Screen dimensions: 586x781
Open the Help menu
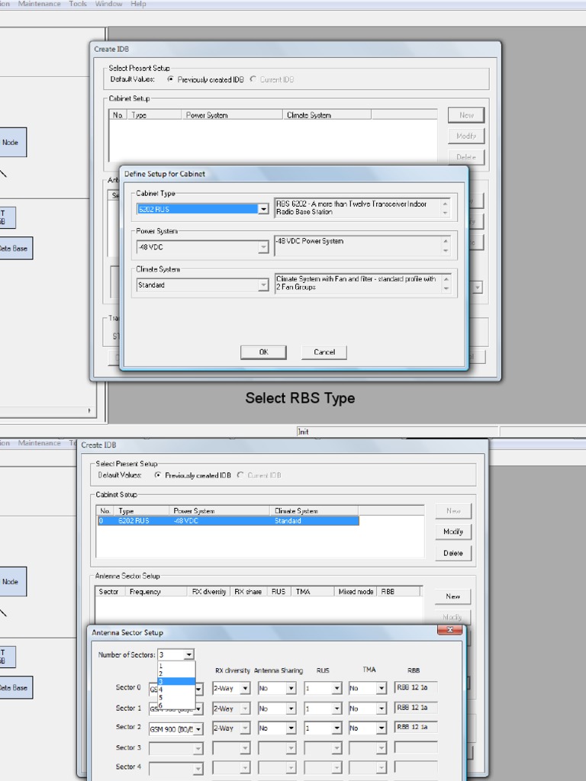[138, 4]
